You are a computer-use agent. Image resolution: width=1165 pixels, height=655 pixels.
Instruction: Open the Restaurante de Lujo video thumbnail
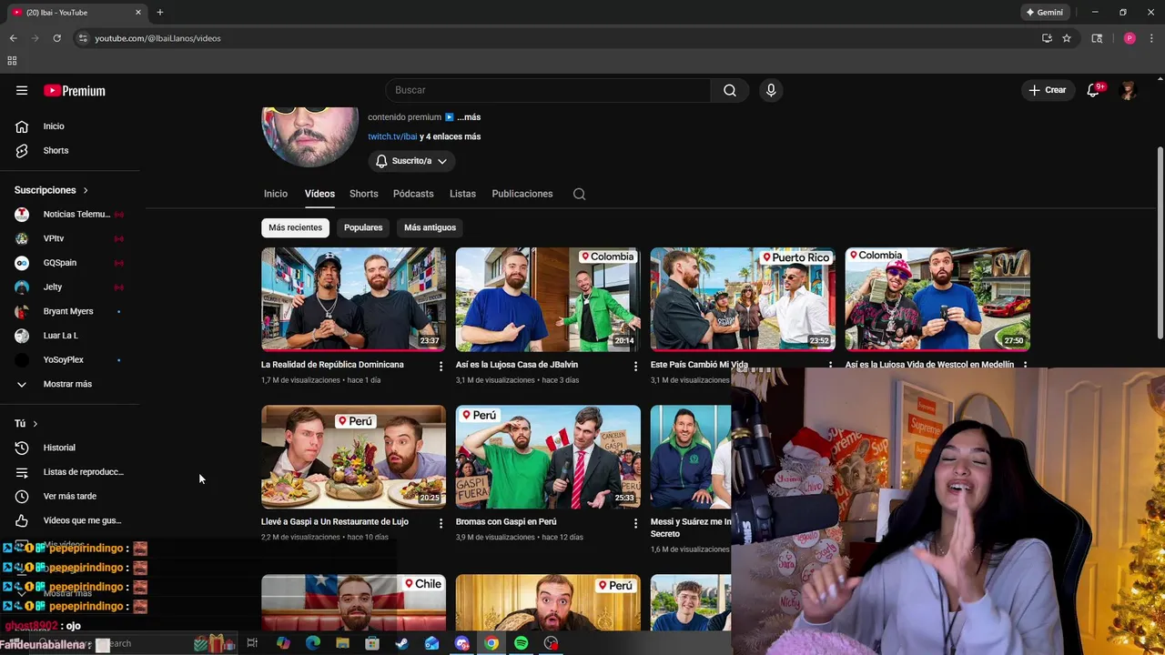(x=353, y=456)
